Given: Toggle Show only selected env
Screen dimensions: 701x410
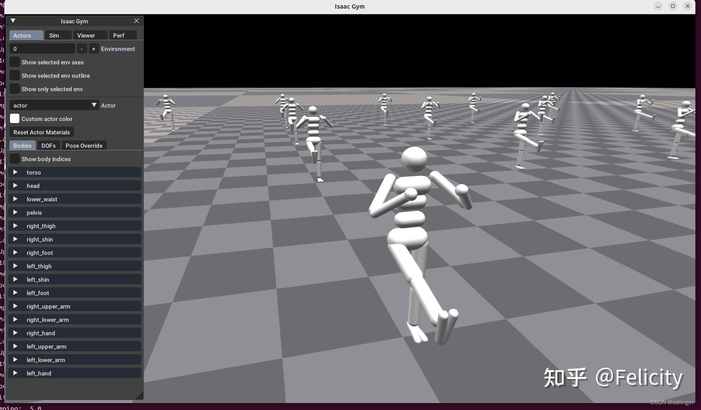Looking at the screenshot, I should click(x=15, y=89).
